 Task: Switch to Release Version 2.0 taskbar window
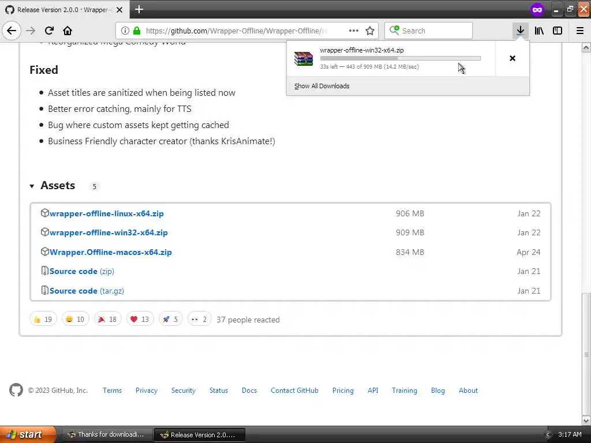pyautogui.click(x=200, y=435)
